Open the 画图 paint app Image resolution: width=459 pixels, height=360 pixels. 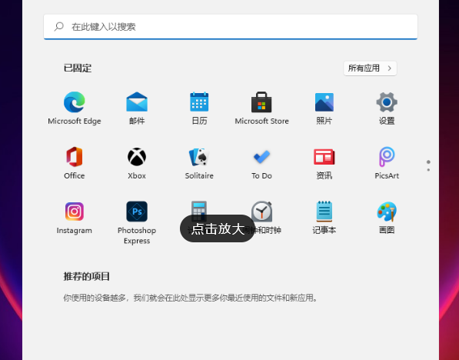(387, 218)
